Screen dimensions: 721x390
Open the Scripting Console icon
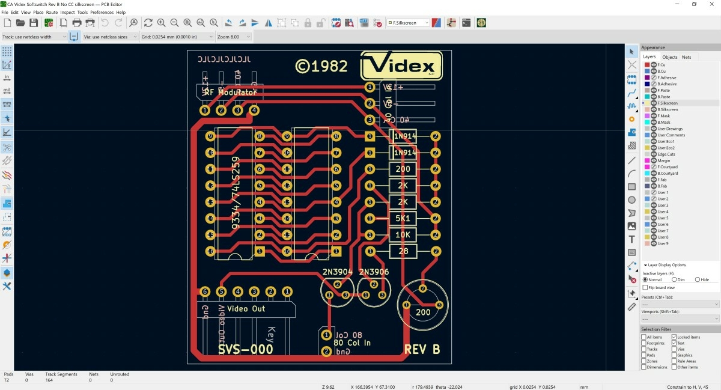[466, 23]
